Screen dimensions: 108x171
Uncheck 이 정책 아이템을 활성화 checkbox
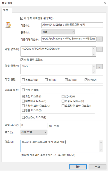coord(22,18)
